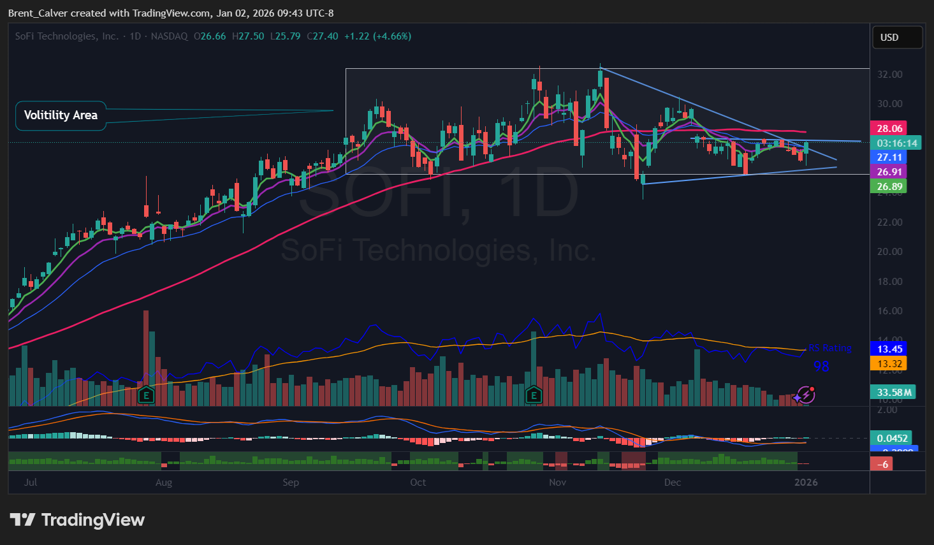Click the 'RS Rating' text label
Viewport: 934px width, 545px height.
pos(829,349)
